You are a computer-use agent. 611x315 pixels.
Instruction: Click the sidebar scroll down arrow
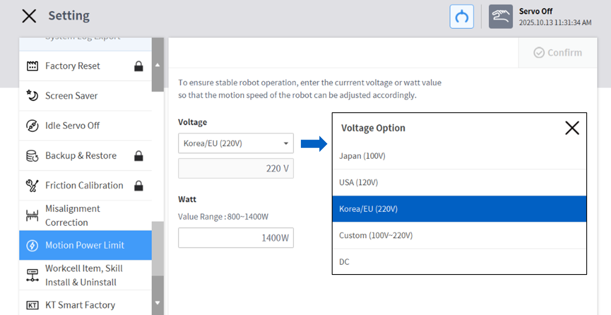pyautogui.click(x=158, y=303)
